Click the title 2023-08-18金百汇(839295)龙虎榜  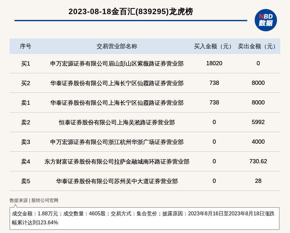point(131,12)
